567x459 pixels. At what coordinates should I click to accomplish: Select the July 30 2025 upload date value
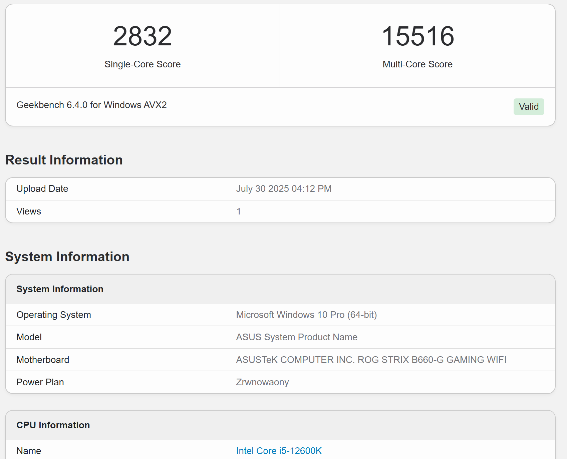coord(284,189)
